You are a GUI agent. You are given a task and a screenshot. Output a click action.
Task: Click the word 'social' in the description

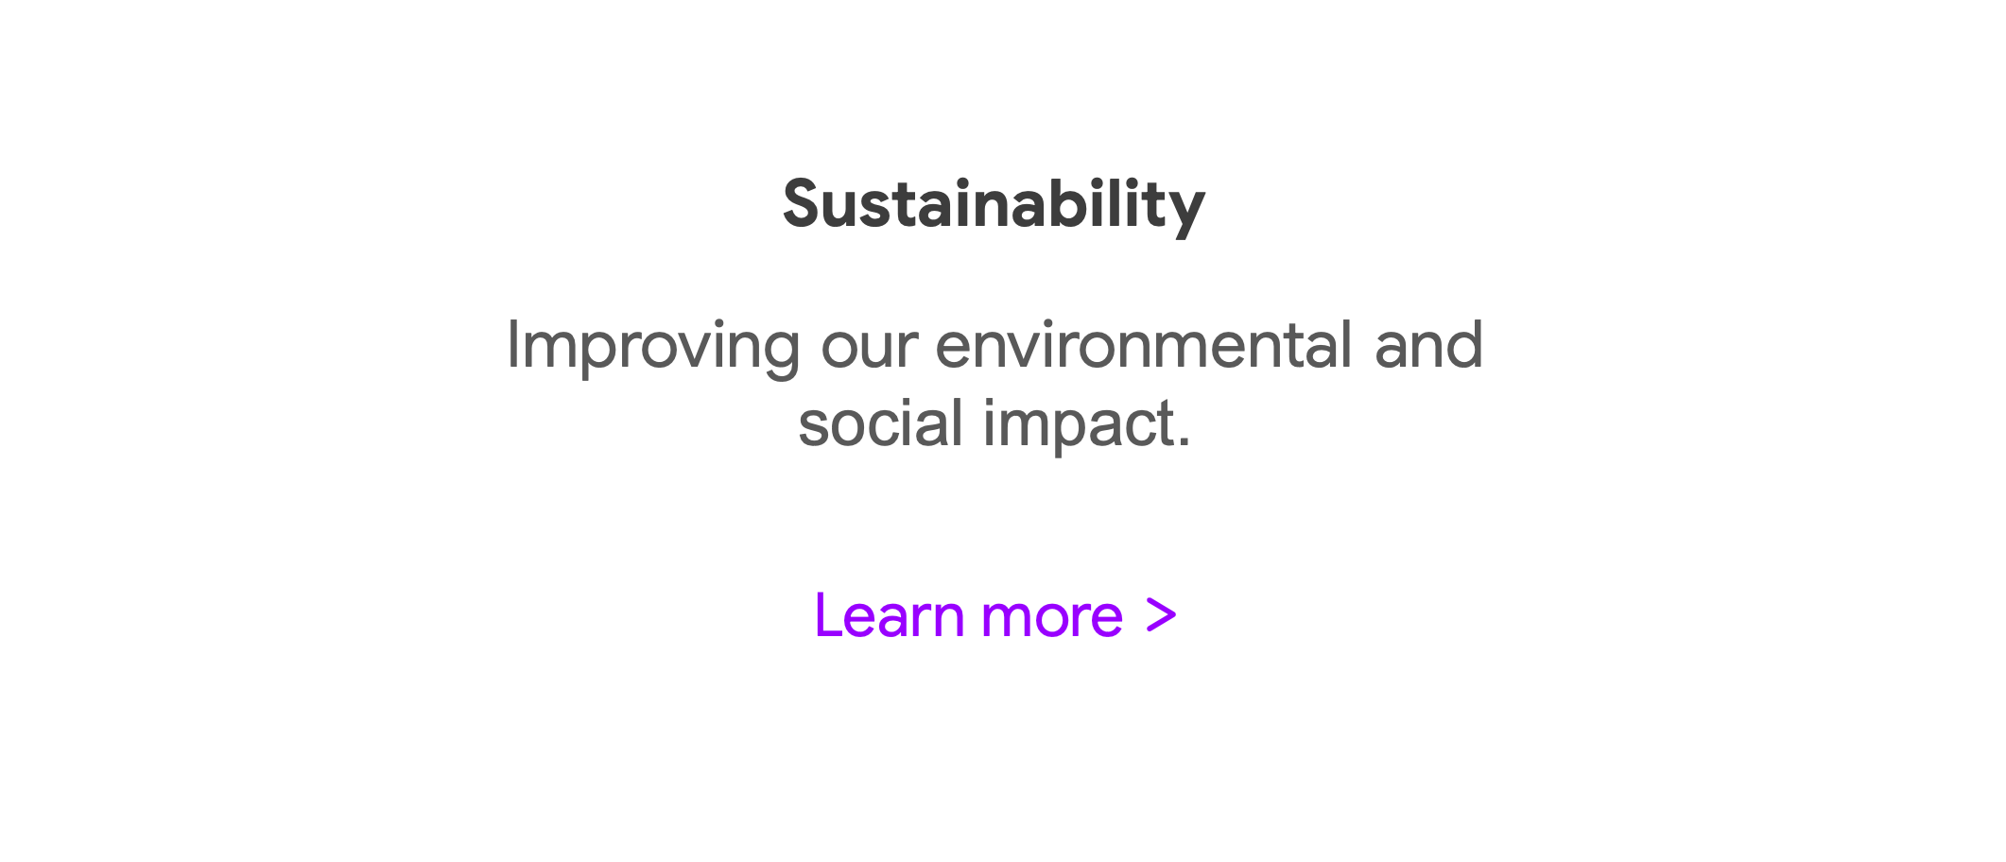click(x=881, y=423)
